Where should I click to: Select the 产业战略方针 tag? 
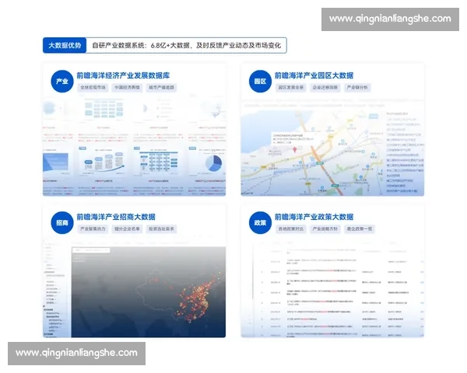(x=325, y=228)
